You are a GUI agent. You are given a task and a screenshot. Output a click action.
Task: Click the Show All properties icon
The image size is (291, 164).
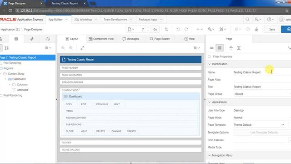(220, 48)
